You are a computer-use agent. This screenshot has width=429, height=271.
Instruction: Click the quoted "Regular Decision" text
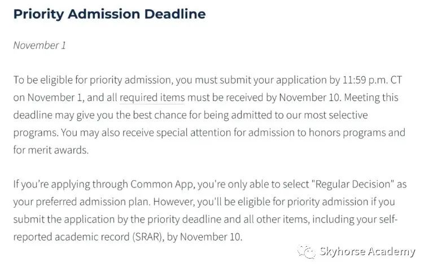(x=353, y=184)
